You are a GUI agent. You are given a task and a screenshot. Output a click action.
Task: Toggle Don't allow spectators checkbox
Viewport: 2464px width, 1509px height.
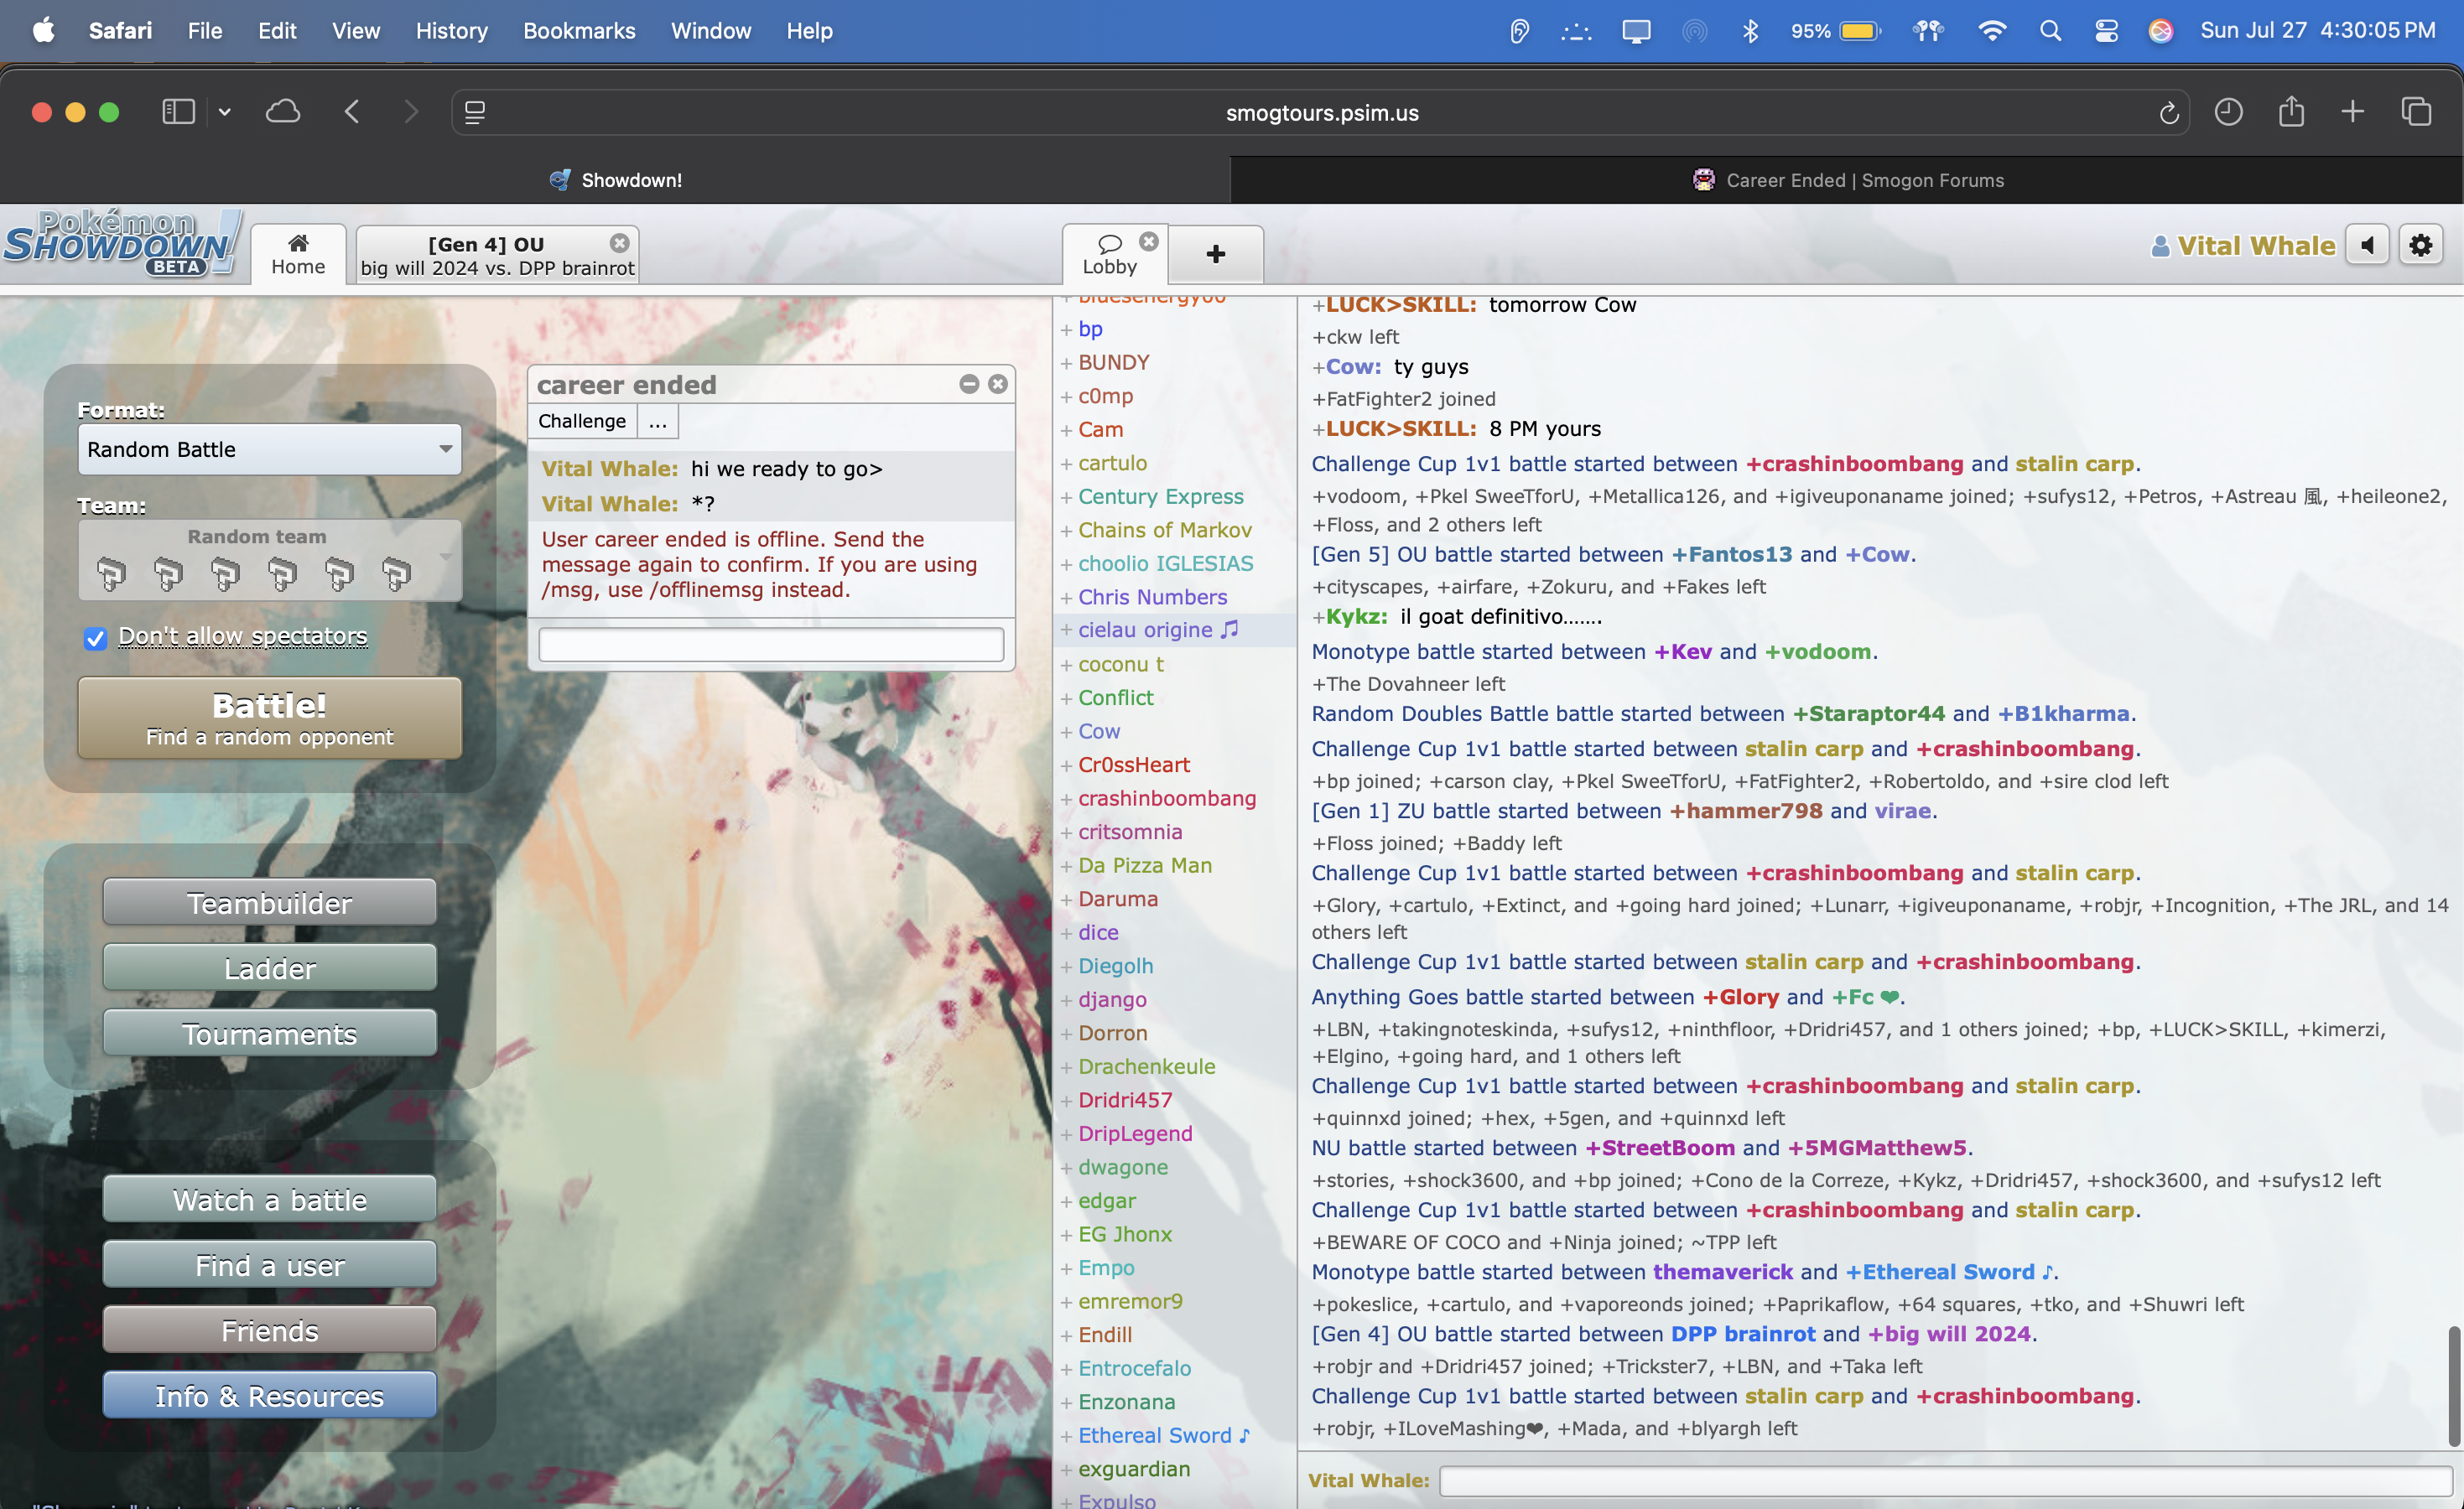(x=95, y=638)
